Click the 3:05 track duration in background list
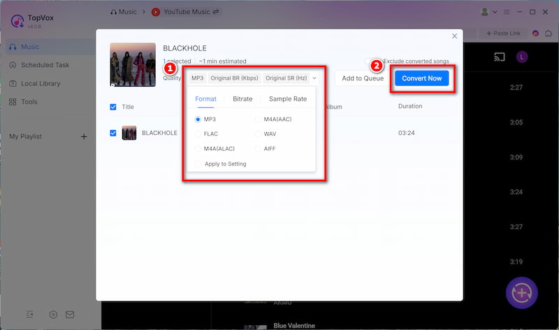The width and height of the screenshot is (559, 330). point(516,122)
